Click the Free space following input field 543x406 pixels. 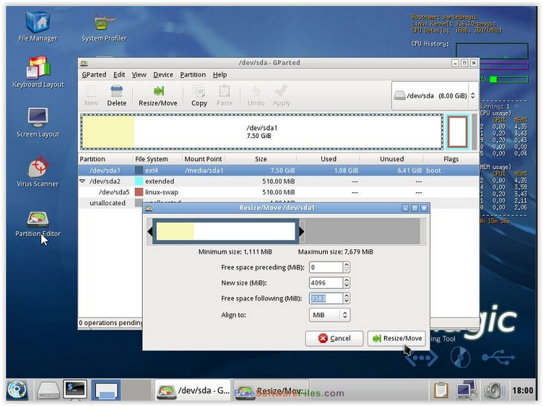click(x=326, y=298)
